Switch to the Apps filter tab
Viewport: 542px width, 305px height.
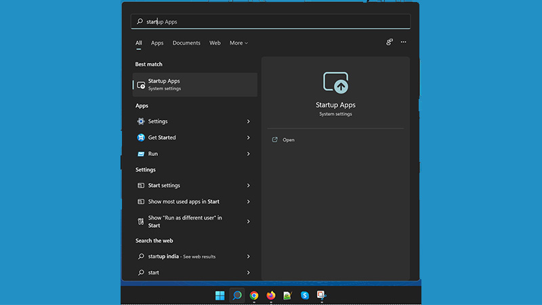pos(157,43)
